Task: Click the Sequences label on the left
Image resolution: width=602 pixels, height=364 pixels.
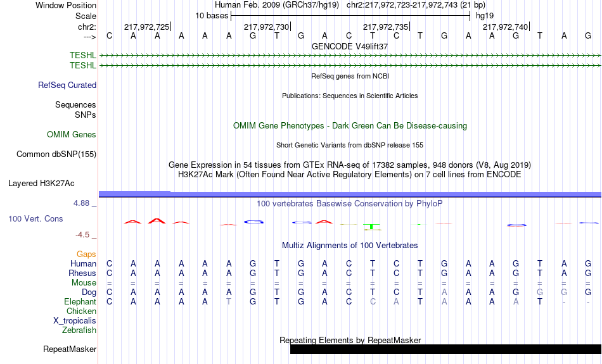Action: pyautogui.click(x=75, y=104)
